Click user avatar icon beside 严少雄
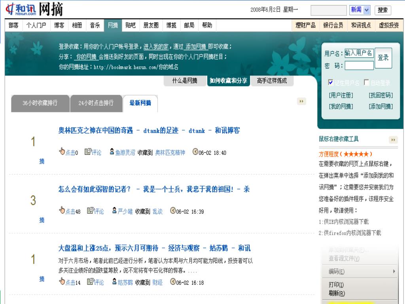 point(114,211)
